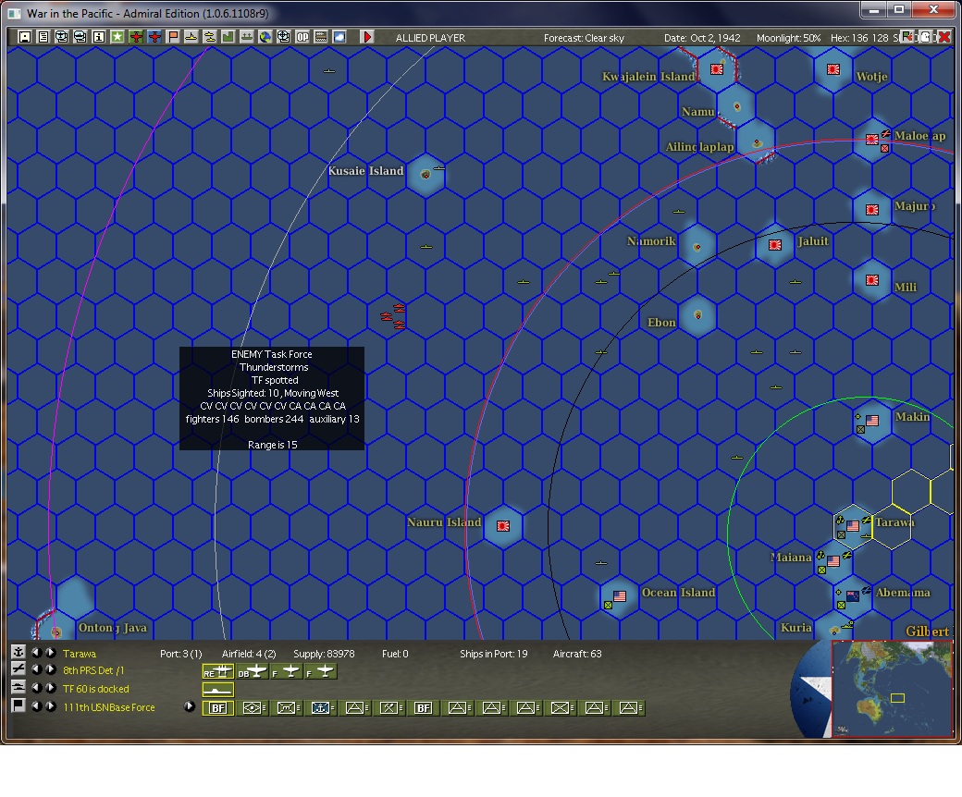The height and width of the screenshot is (797, 962).
Task: Select the enemy task force ship markers
Action: coord(393,315)
